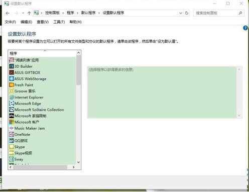This screenshot has width=249, height=192.
Task: Select the Fresh Paint text row
Action: (x=24, y=85)
